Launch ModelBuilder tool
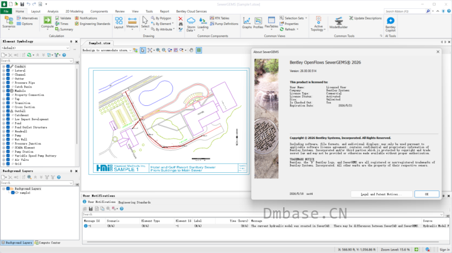 338,23
